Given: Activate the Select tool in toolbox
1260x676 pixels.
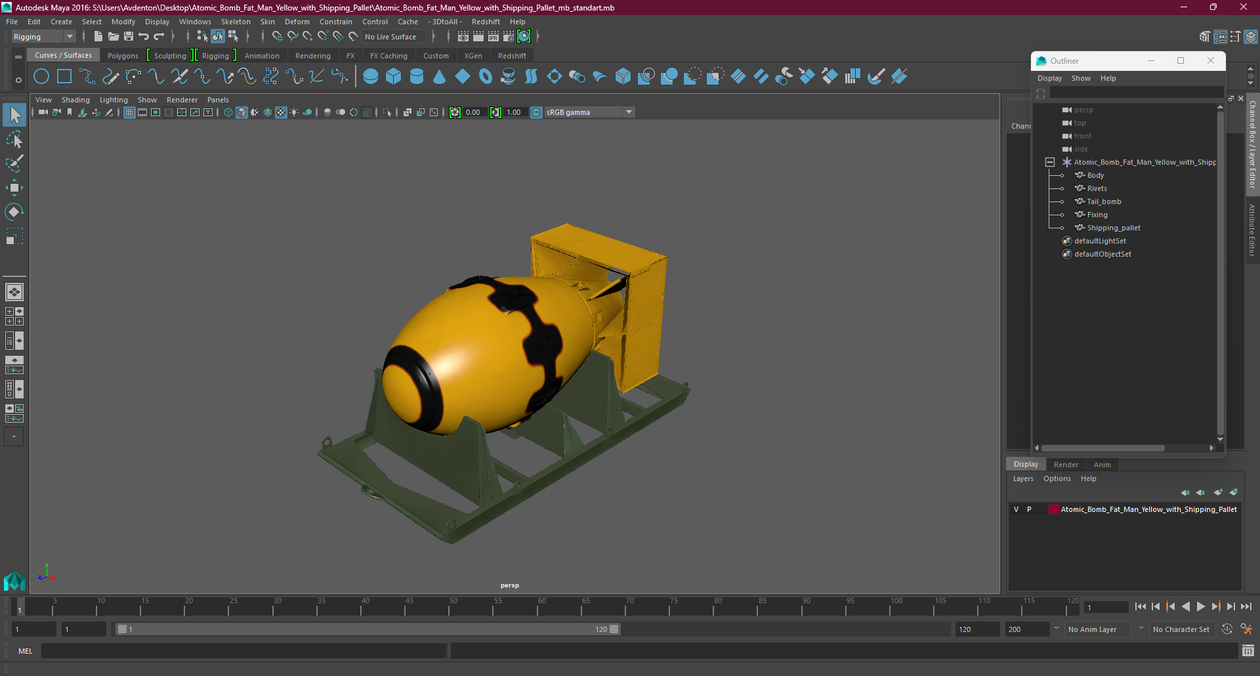Looking at the screenshot, I should (14, 116).
